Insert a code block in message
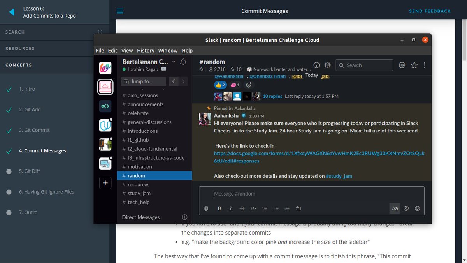Screen dimensions: 467x263 tap(298, 208)
